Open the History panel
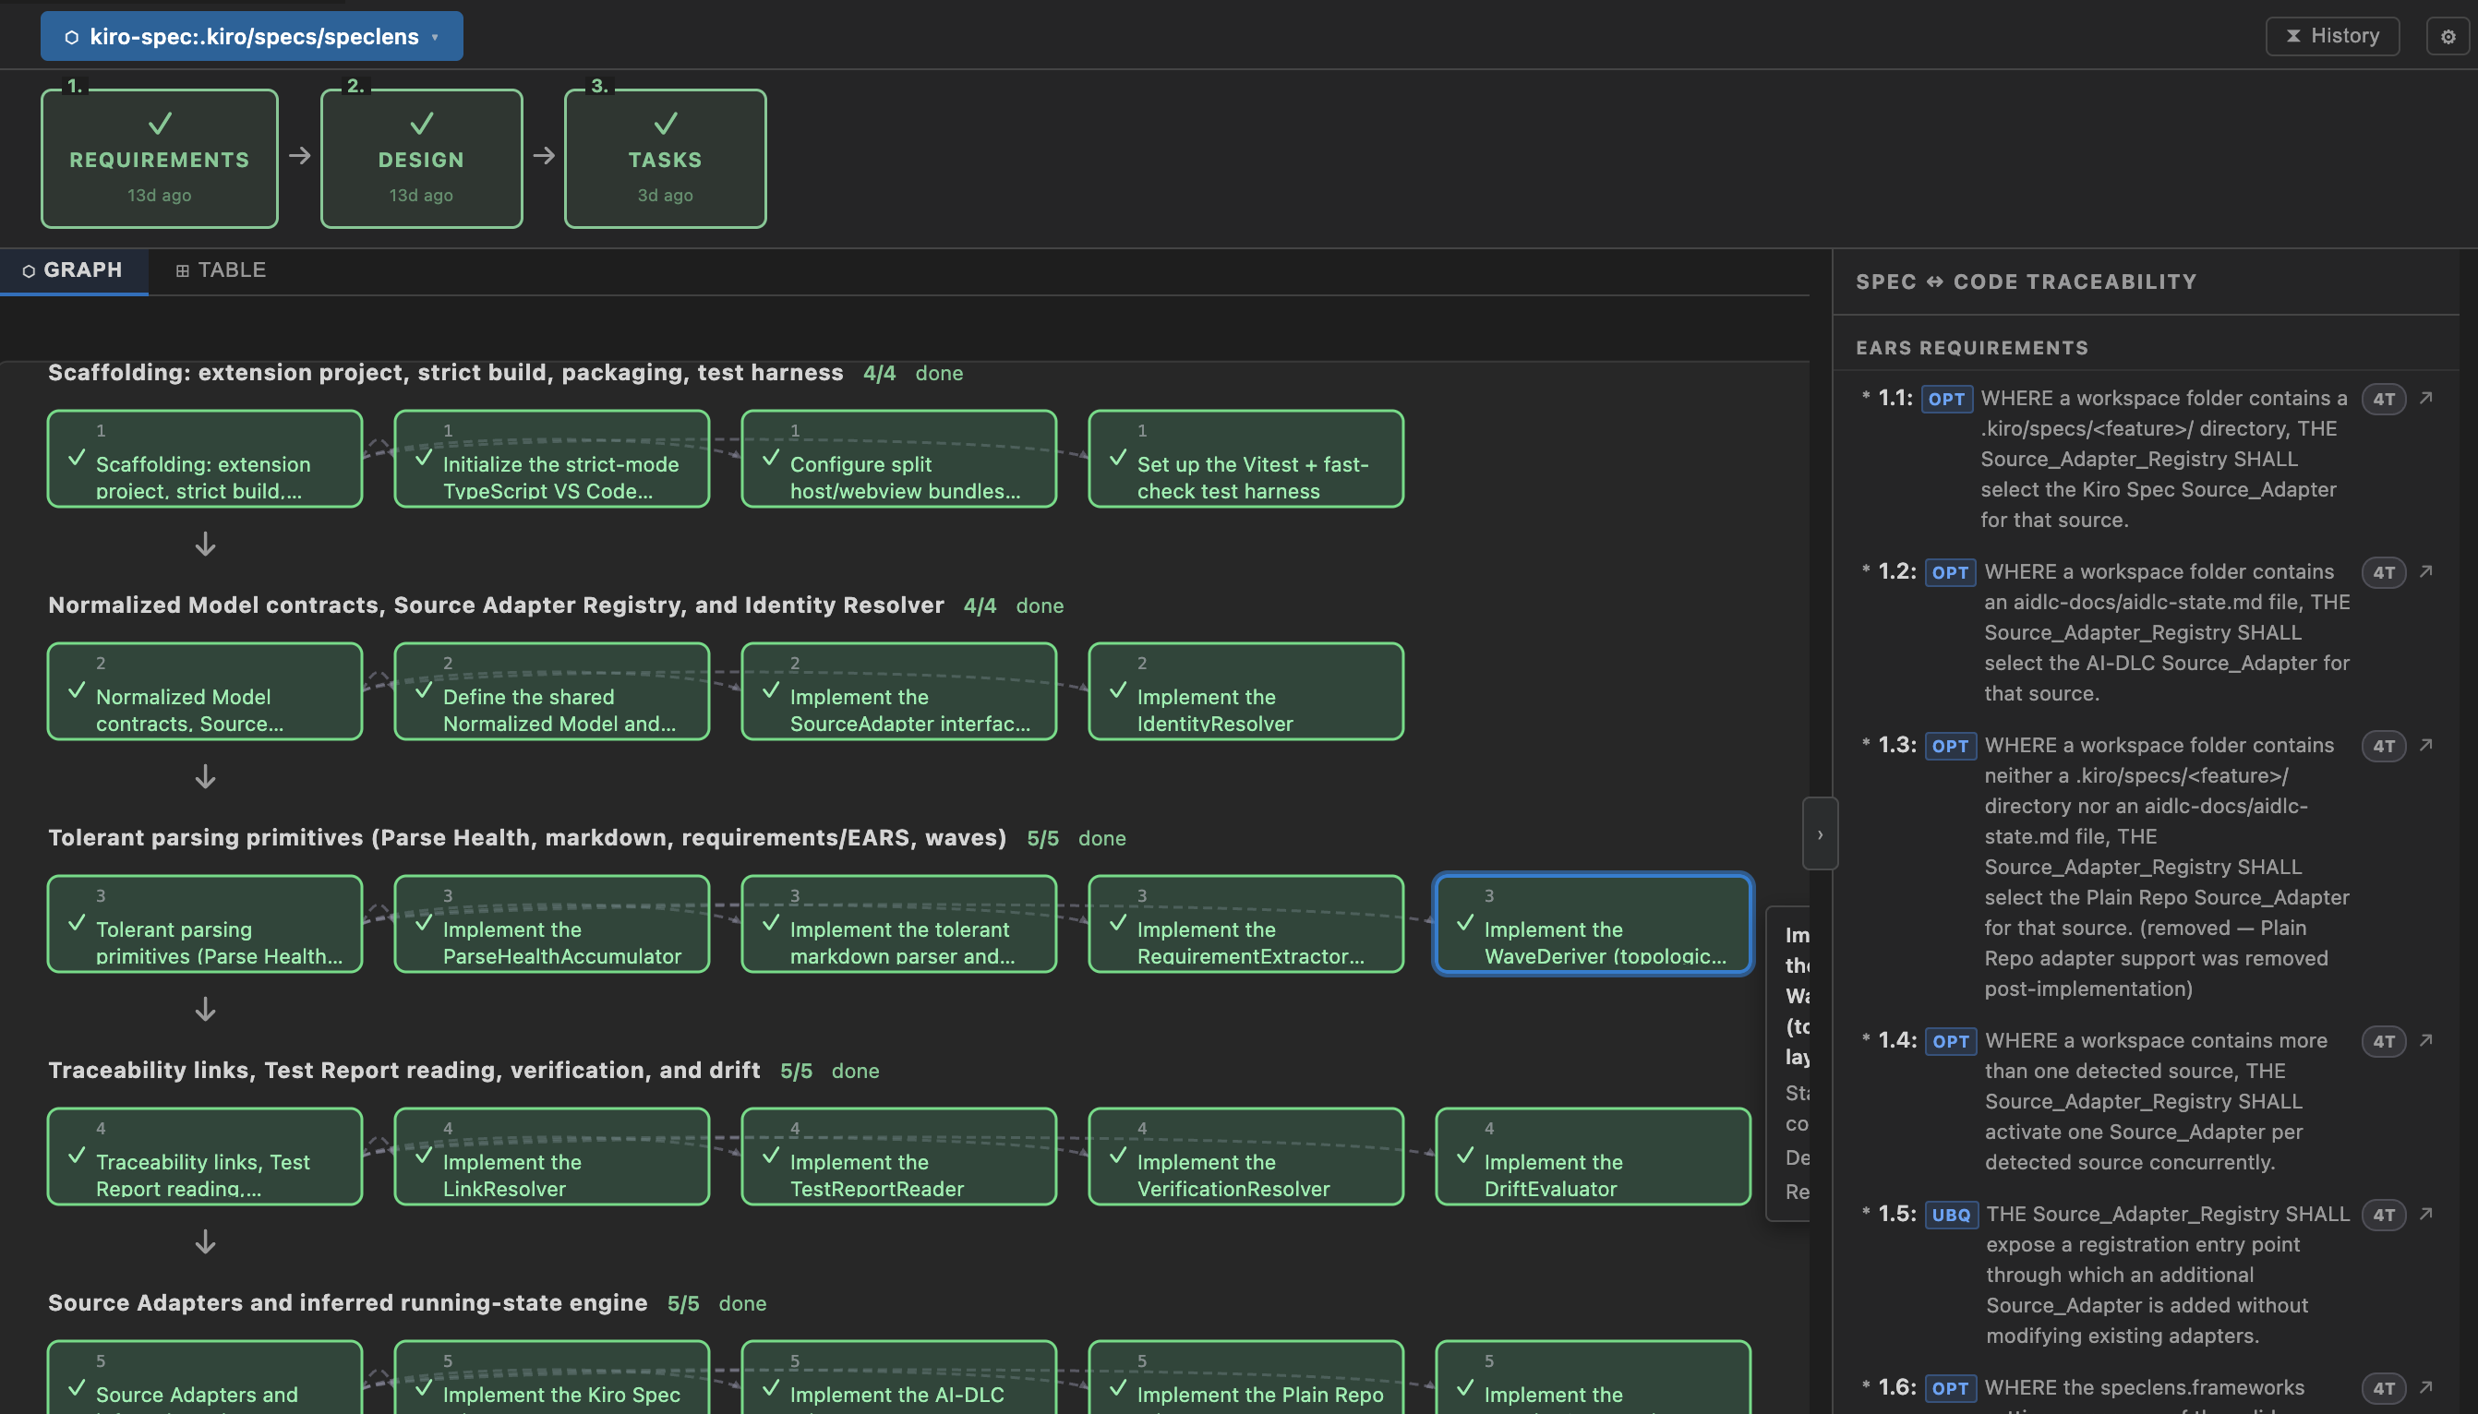The image size is (2478, 1414). (2332, 36)
